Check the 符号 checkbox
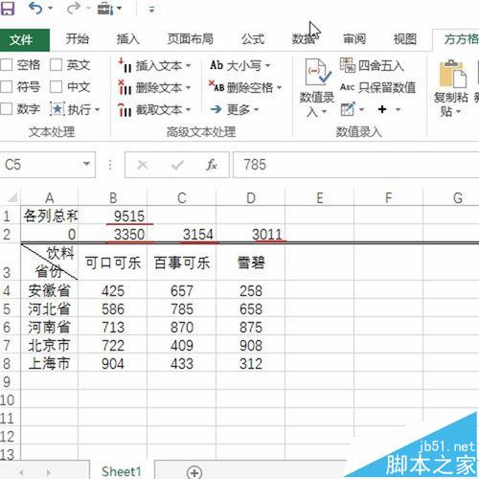Image resolution: width=479 pixels, height=479 pixels. (x=7, y=86)
